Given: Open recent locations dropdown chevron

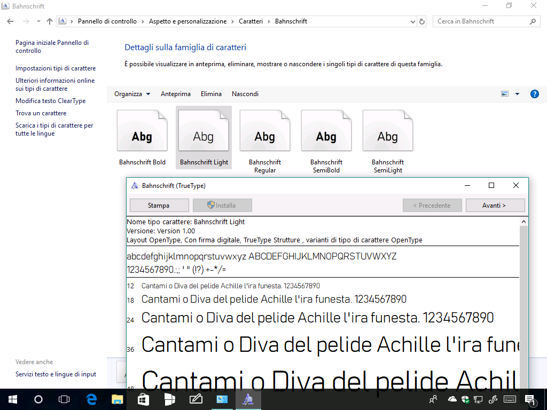Looking at the screenshot, I should click(38, 21).
